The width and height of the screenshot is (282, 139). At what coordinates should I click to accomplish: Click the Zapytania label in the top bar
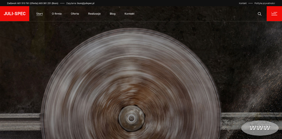71,3
